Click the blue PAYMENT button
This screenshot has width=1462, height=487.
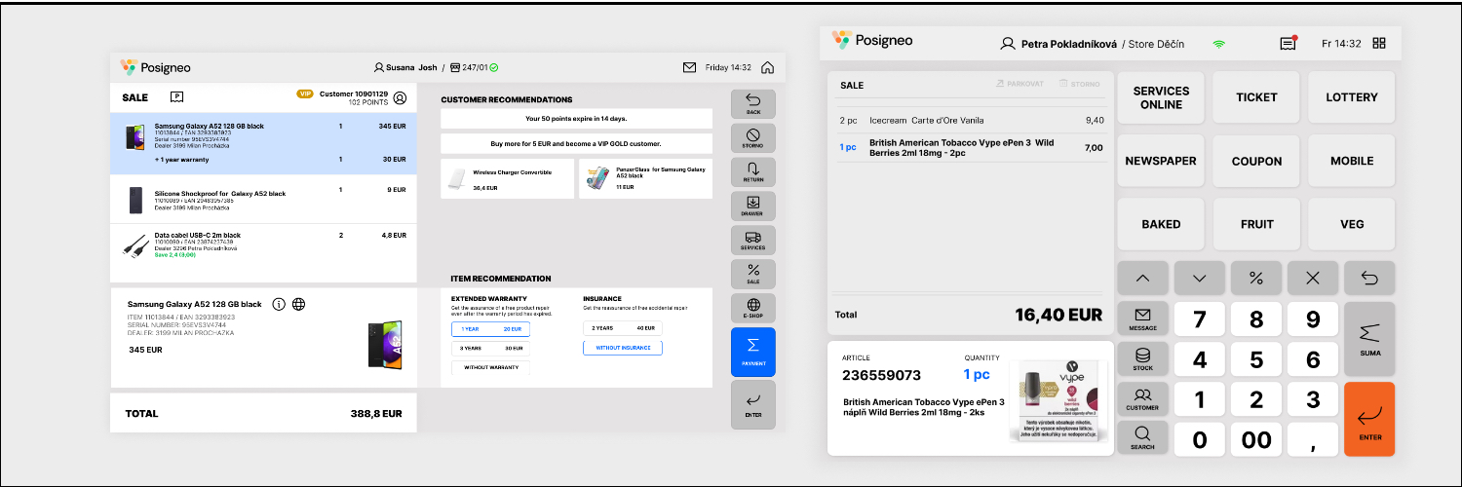(x=752, y=352)
